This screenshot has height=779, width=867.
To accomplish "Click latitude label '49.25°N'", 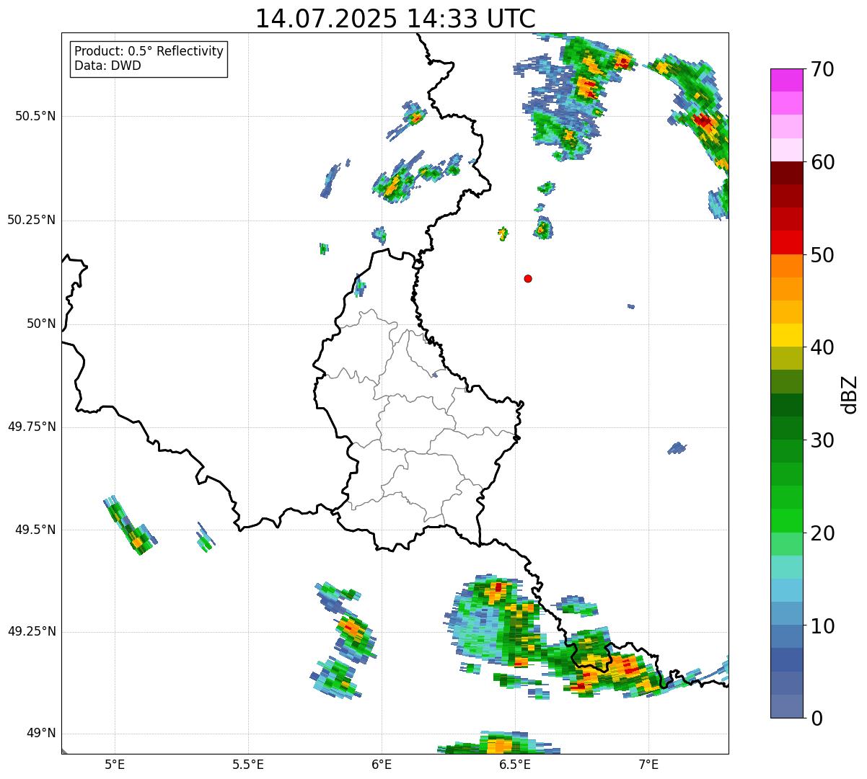I will pos(32,631).
